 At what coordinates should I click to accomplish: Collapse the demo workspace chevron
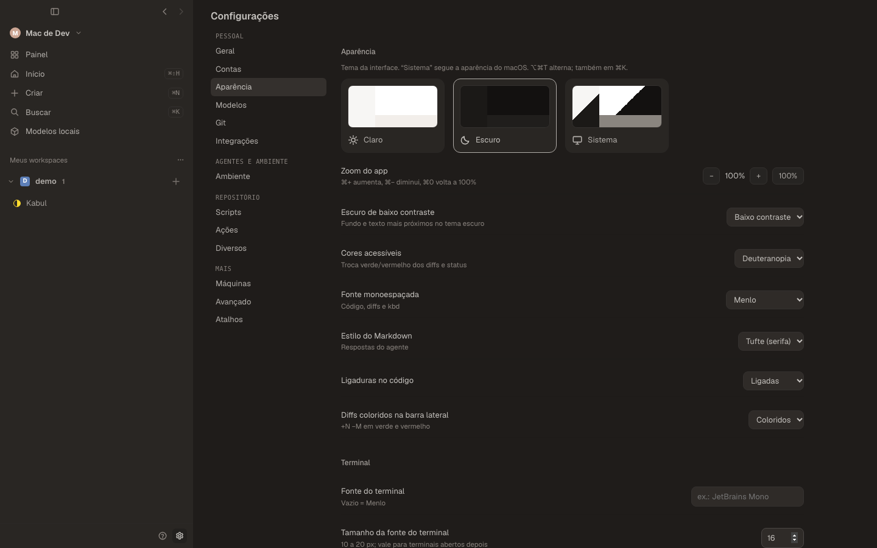coord(11,181)
